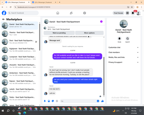Click the Find friends button
The height and width of the screenshot is (115, 144).
coord(118,13)
